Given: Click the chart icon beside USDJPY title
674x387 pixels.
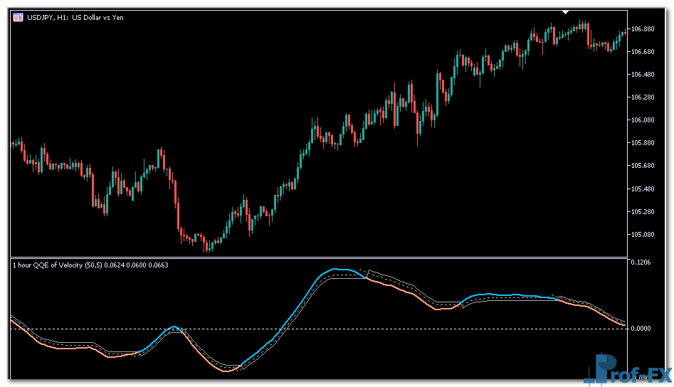Looking at the screenshot, I should click(17, 17).
